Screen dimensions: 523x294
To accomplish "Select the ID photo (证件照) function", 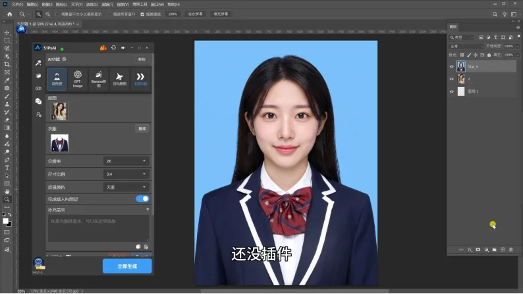I will click(x=57, y=79).
